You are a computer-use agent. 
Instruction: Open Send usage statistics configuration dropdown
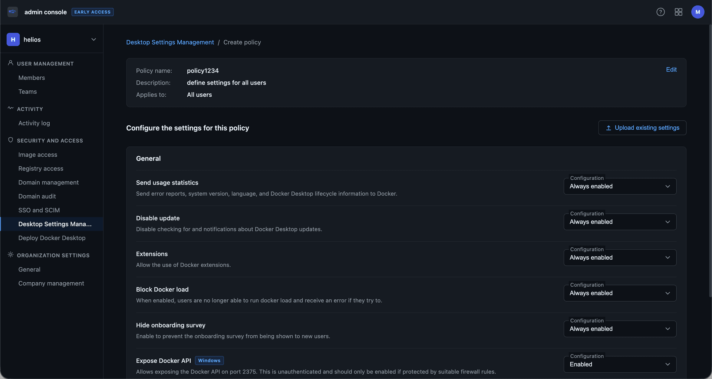[620, 186]
